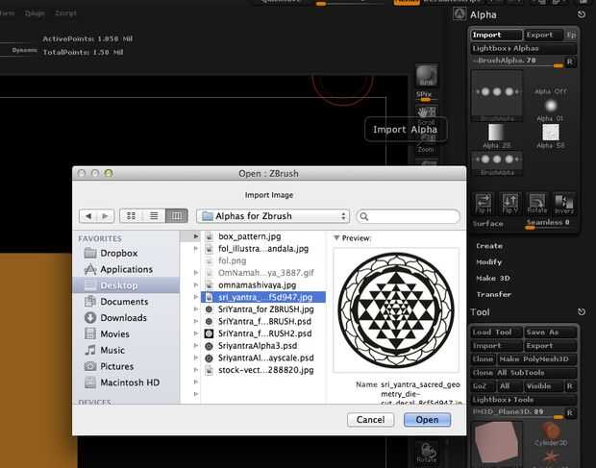Click Import button in Tool palette

tap(496, 346)
